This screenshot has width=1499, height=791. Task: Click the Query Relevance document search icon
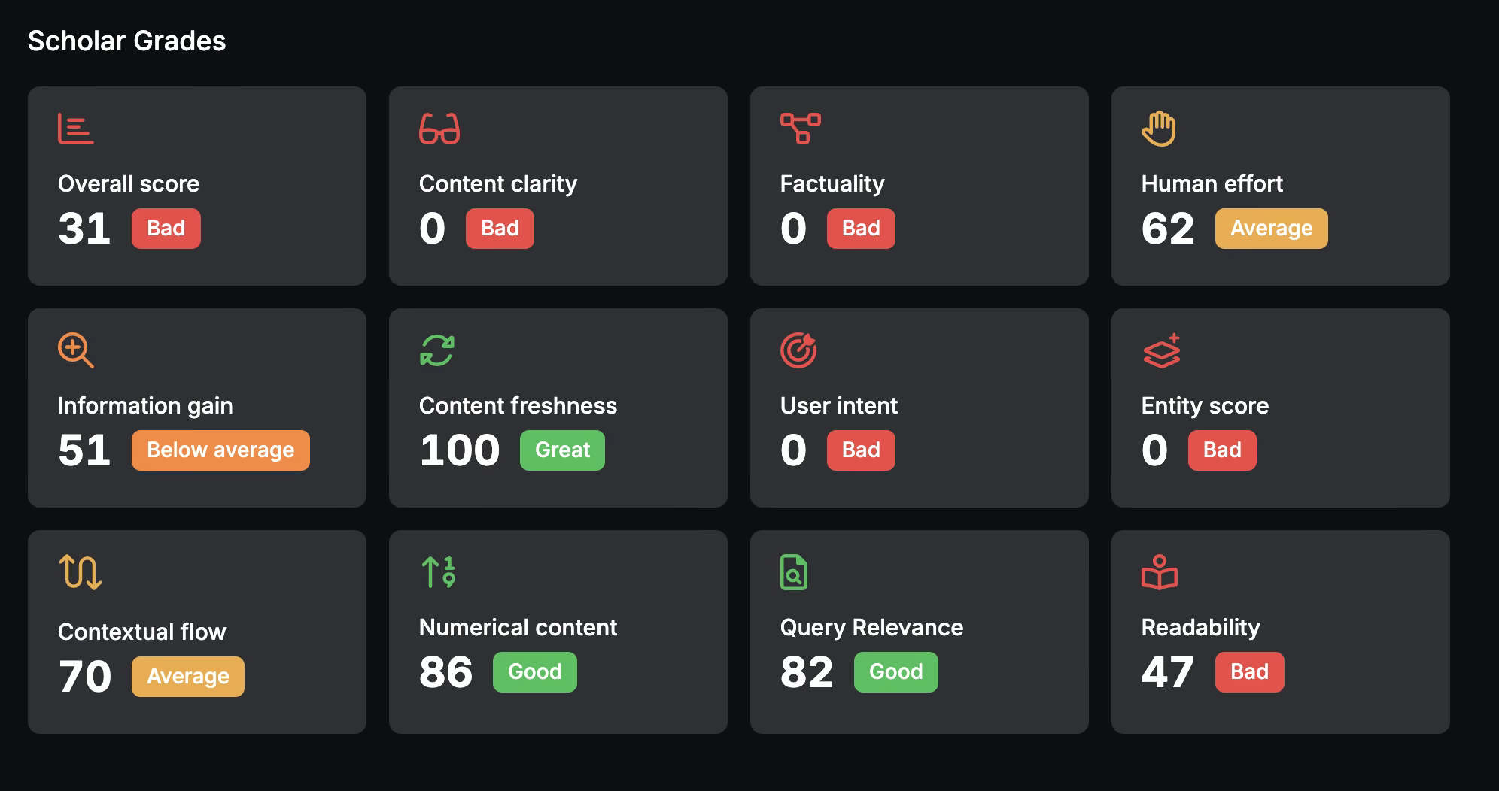click(794, 572)
